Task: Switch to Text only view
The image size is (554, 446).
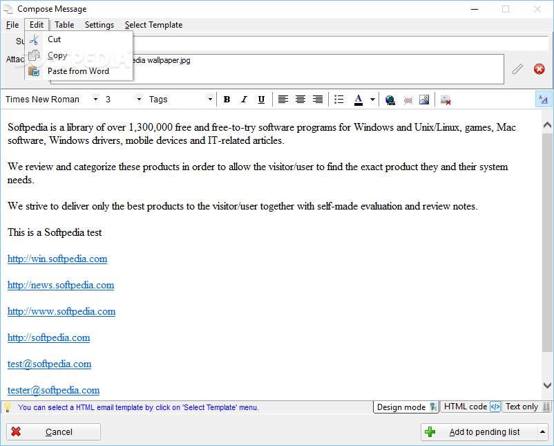Action: pyautogui.click(x=526, y=407)
